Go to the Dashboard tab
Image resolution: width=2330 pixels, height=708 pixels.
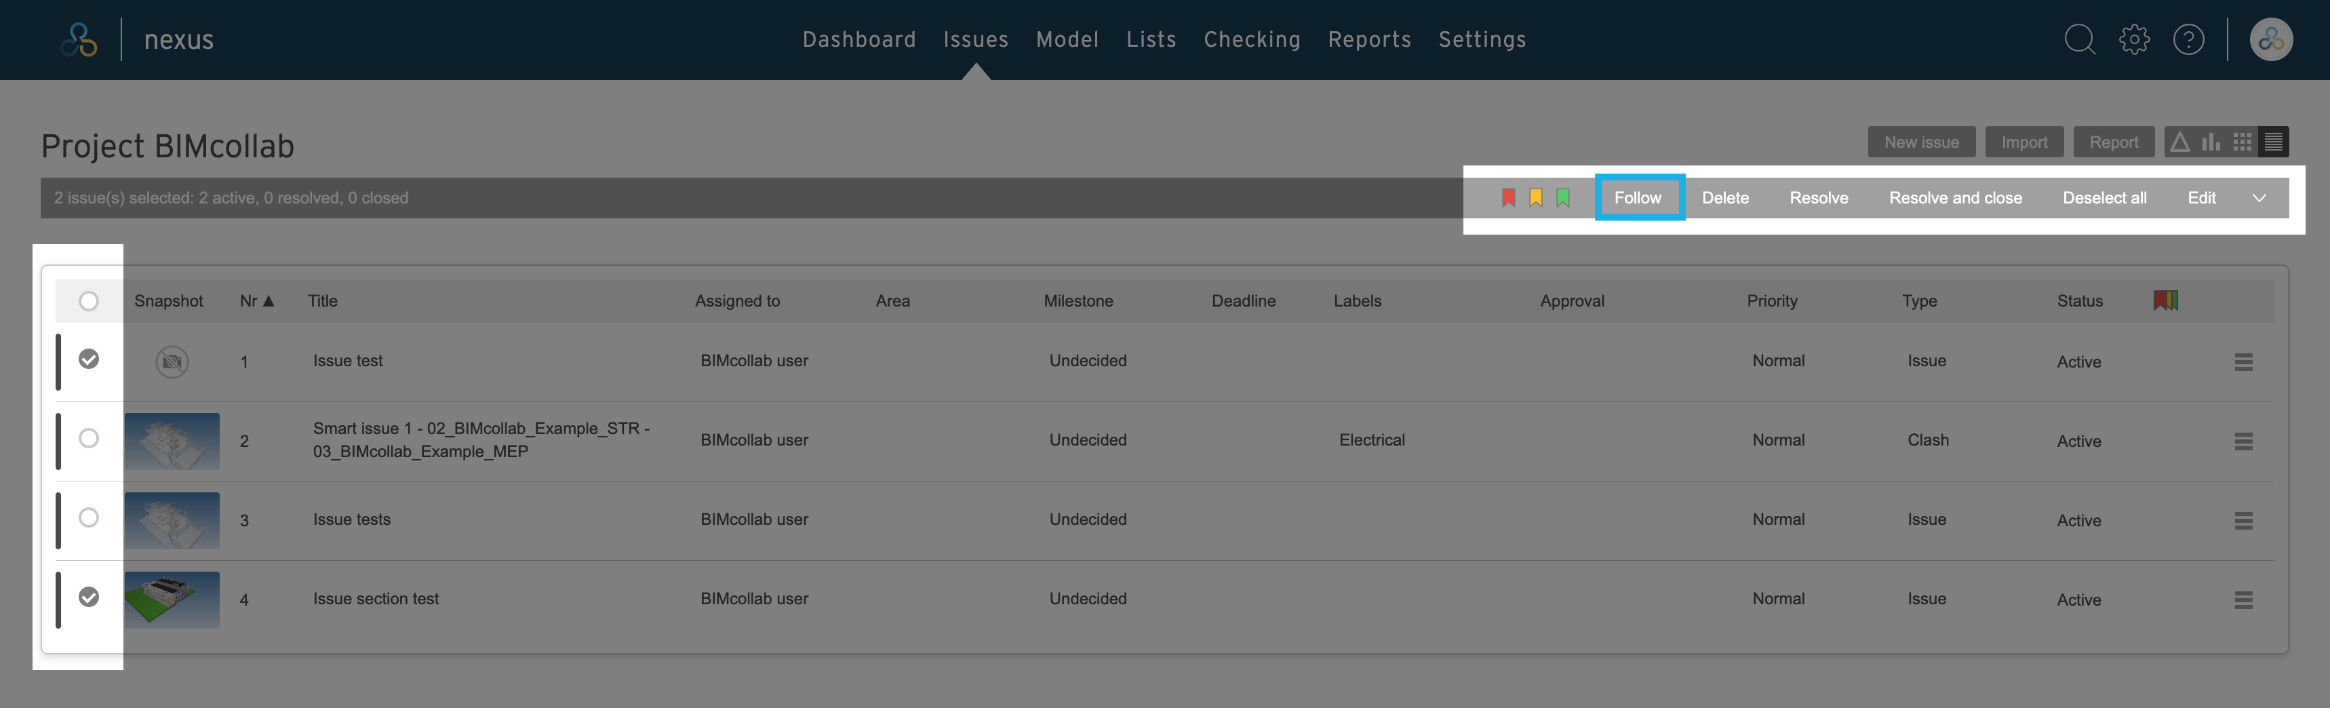(x=859, y=40)
